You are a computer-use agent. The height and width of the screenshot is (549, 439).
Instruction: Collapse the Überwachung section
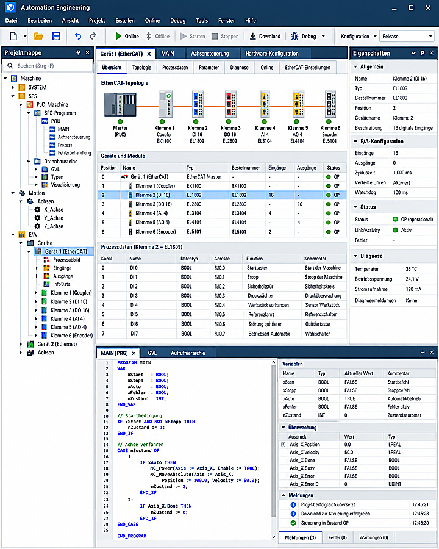[283, 427]
